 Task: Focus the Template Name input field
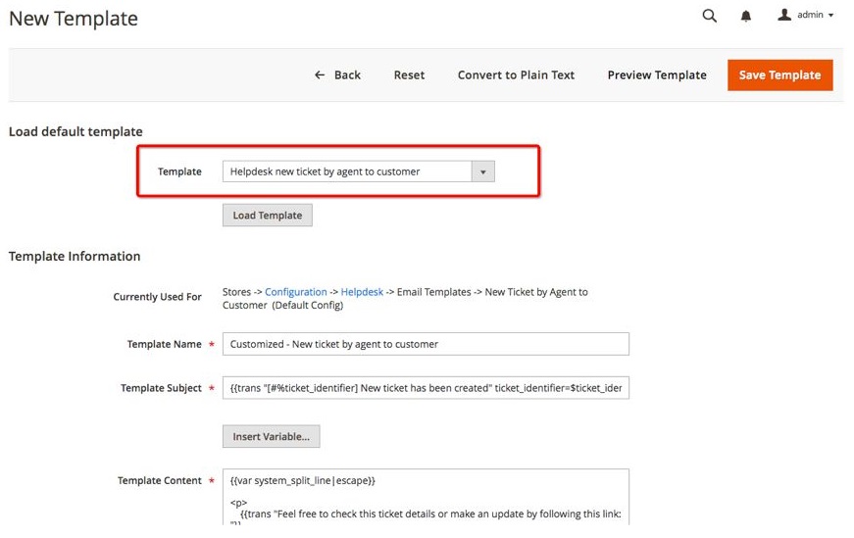pos(426,344)
